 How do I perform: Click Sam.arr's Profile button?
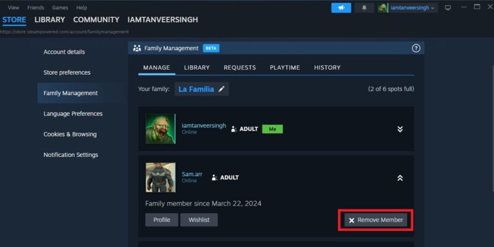162,220
